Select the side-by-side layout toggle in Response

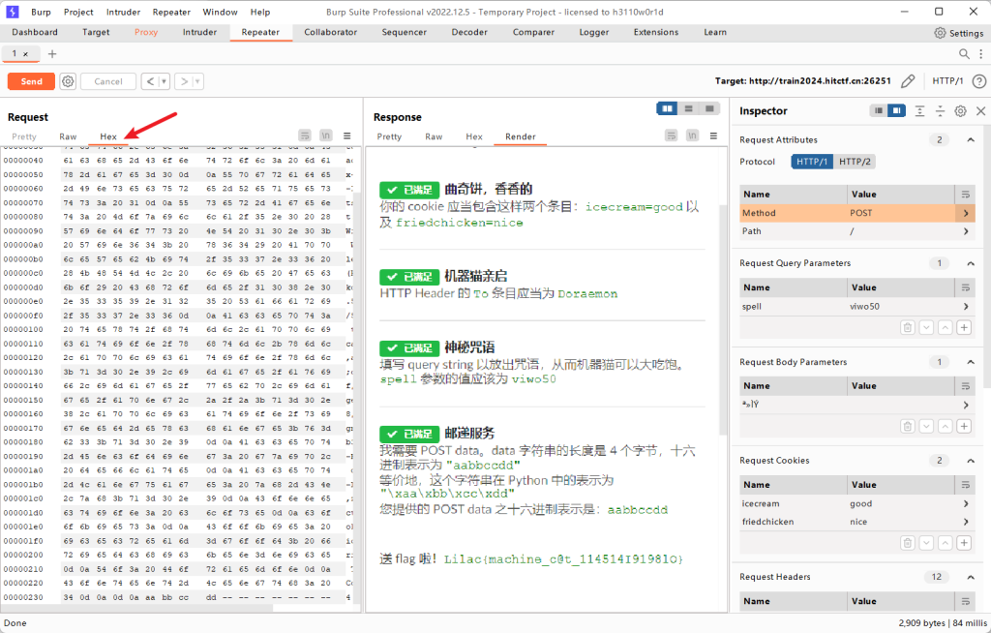tap(667, 108)
